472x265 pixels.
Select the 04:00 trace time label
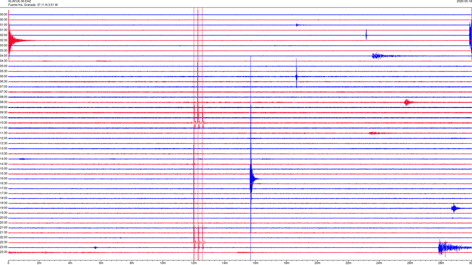(x=4, y=56)
